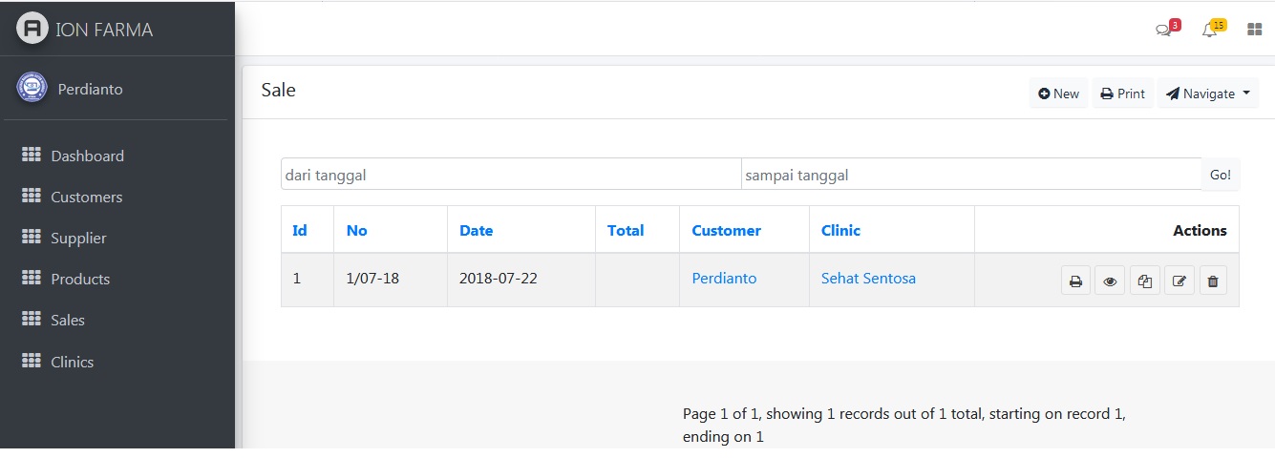Sort the table by Date column

(476, 230)
